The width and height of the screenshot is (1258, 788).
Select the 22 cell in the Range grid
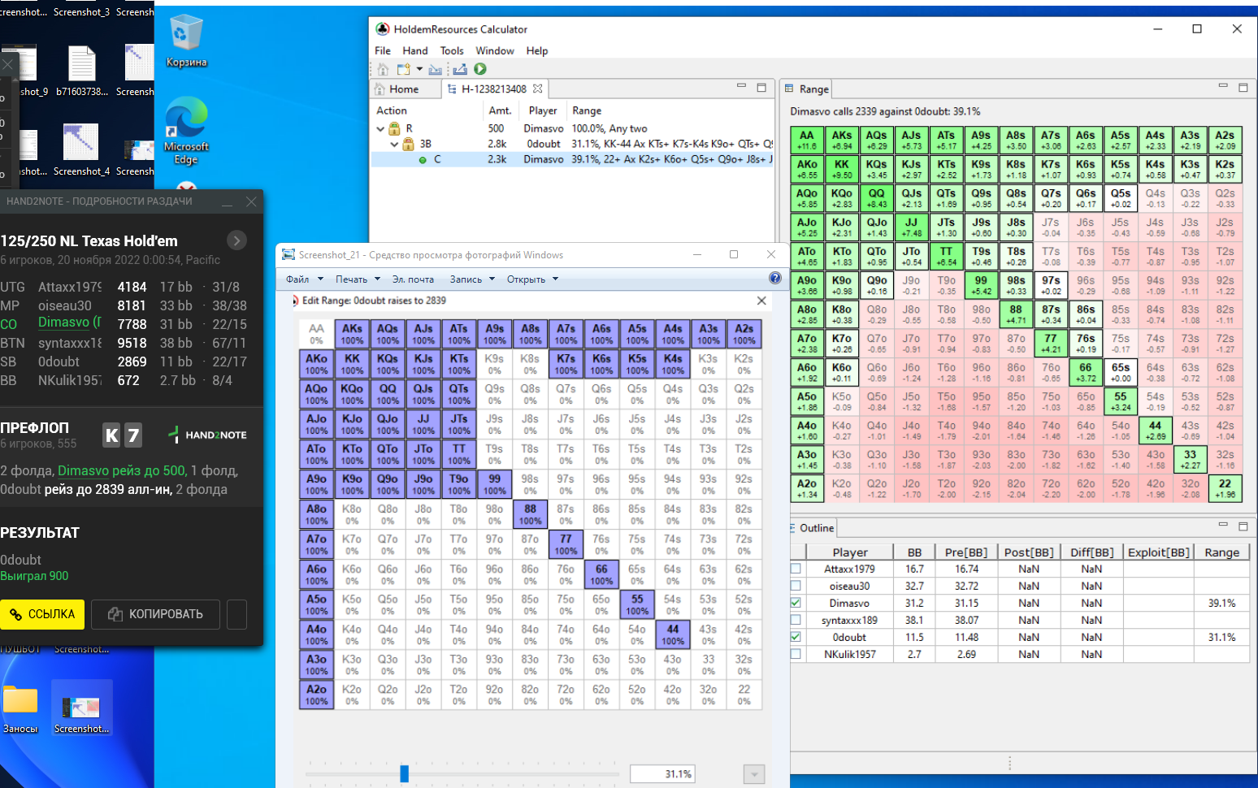click(x=1225, y=488)
